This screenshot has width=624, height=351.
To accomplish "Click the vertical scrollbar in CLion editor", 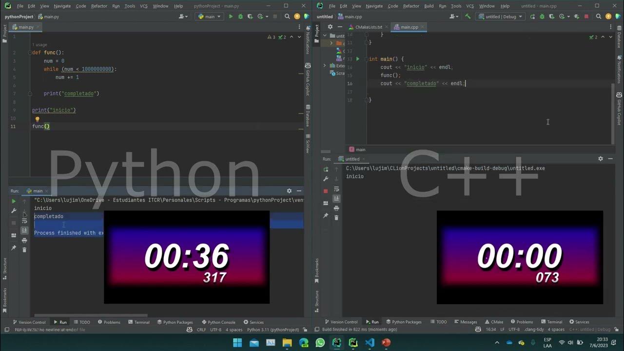I will click(x=613, y=113).
